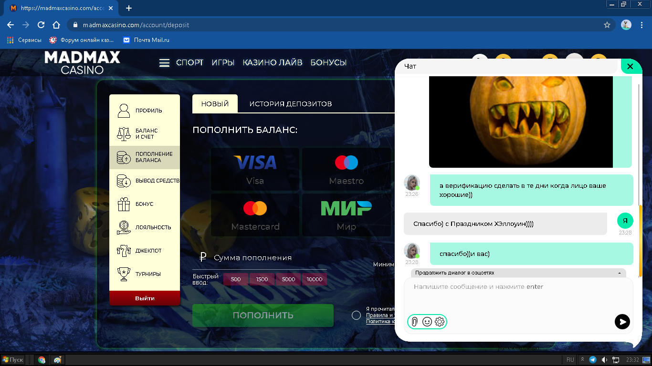Click the green ПОПОЛНИТЬ button

(x=263, y=315)
